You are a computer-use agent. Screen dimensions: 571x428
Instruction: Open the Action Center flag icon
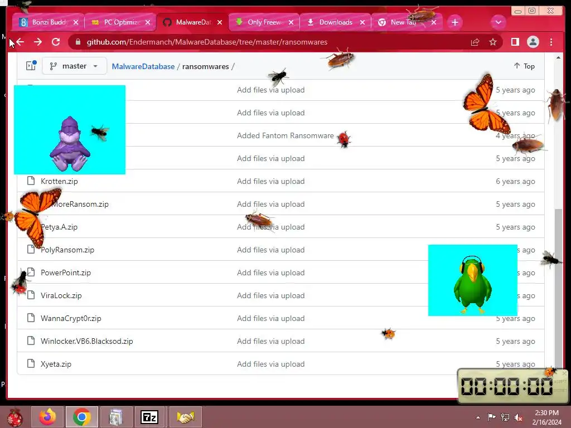pyautogui.click(x=491, y=417)
